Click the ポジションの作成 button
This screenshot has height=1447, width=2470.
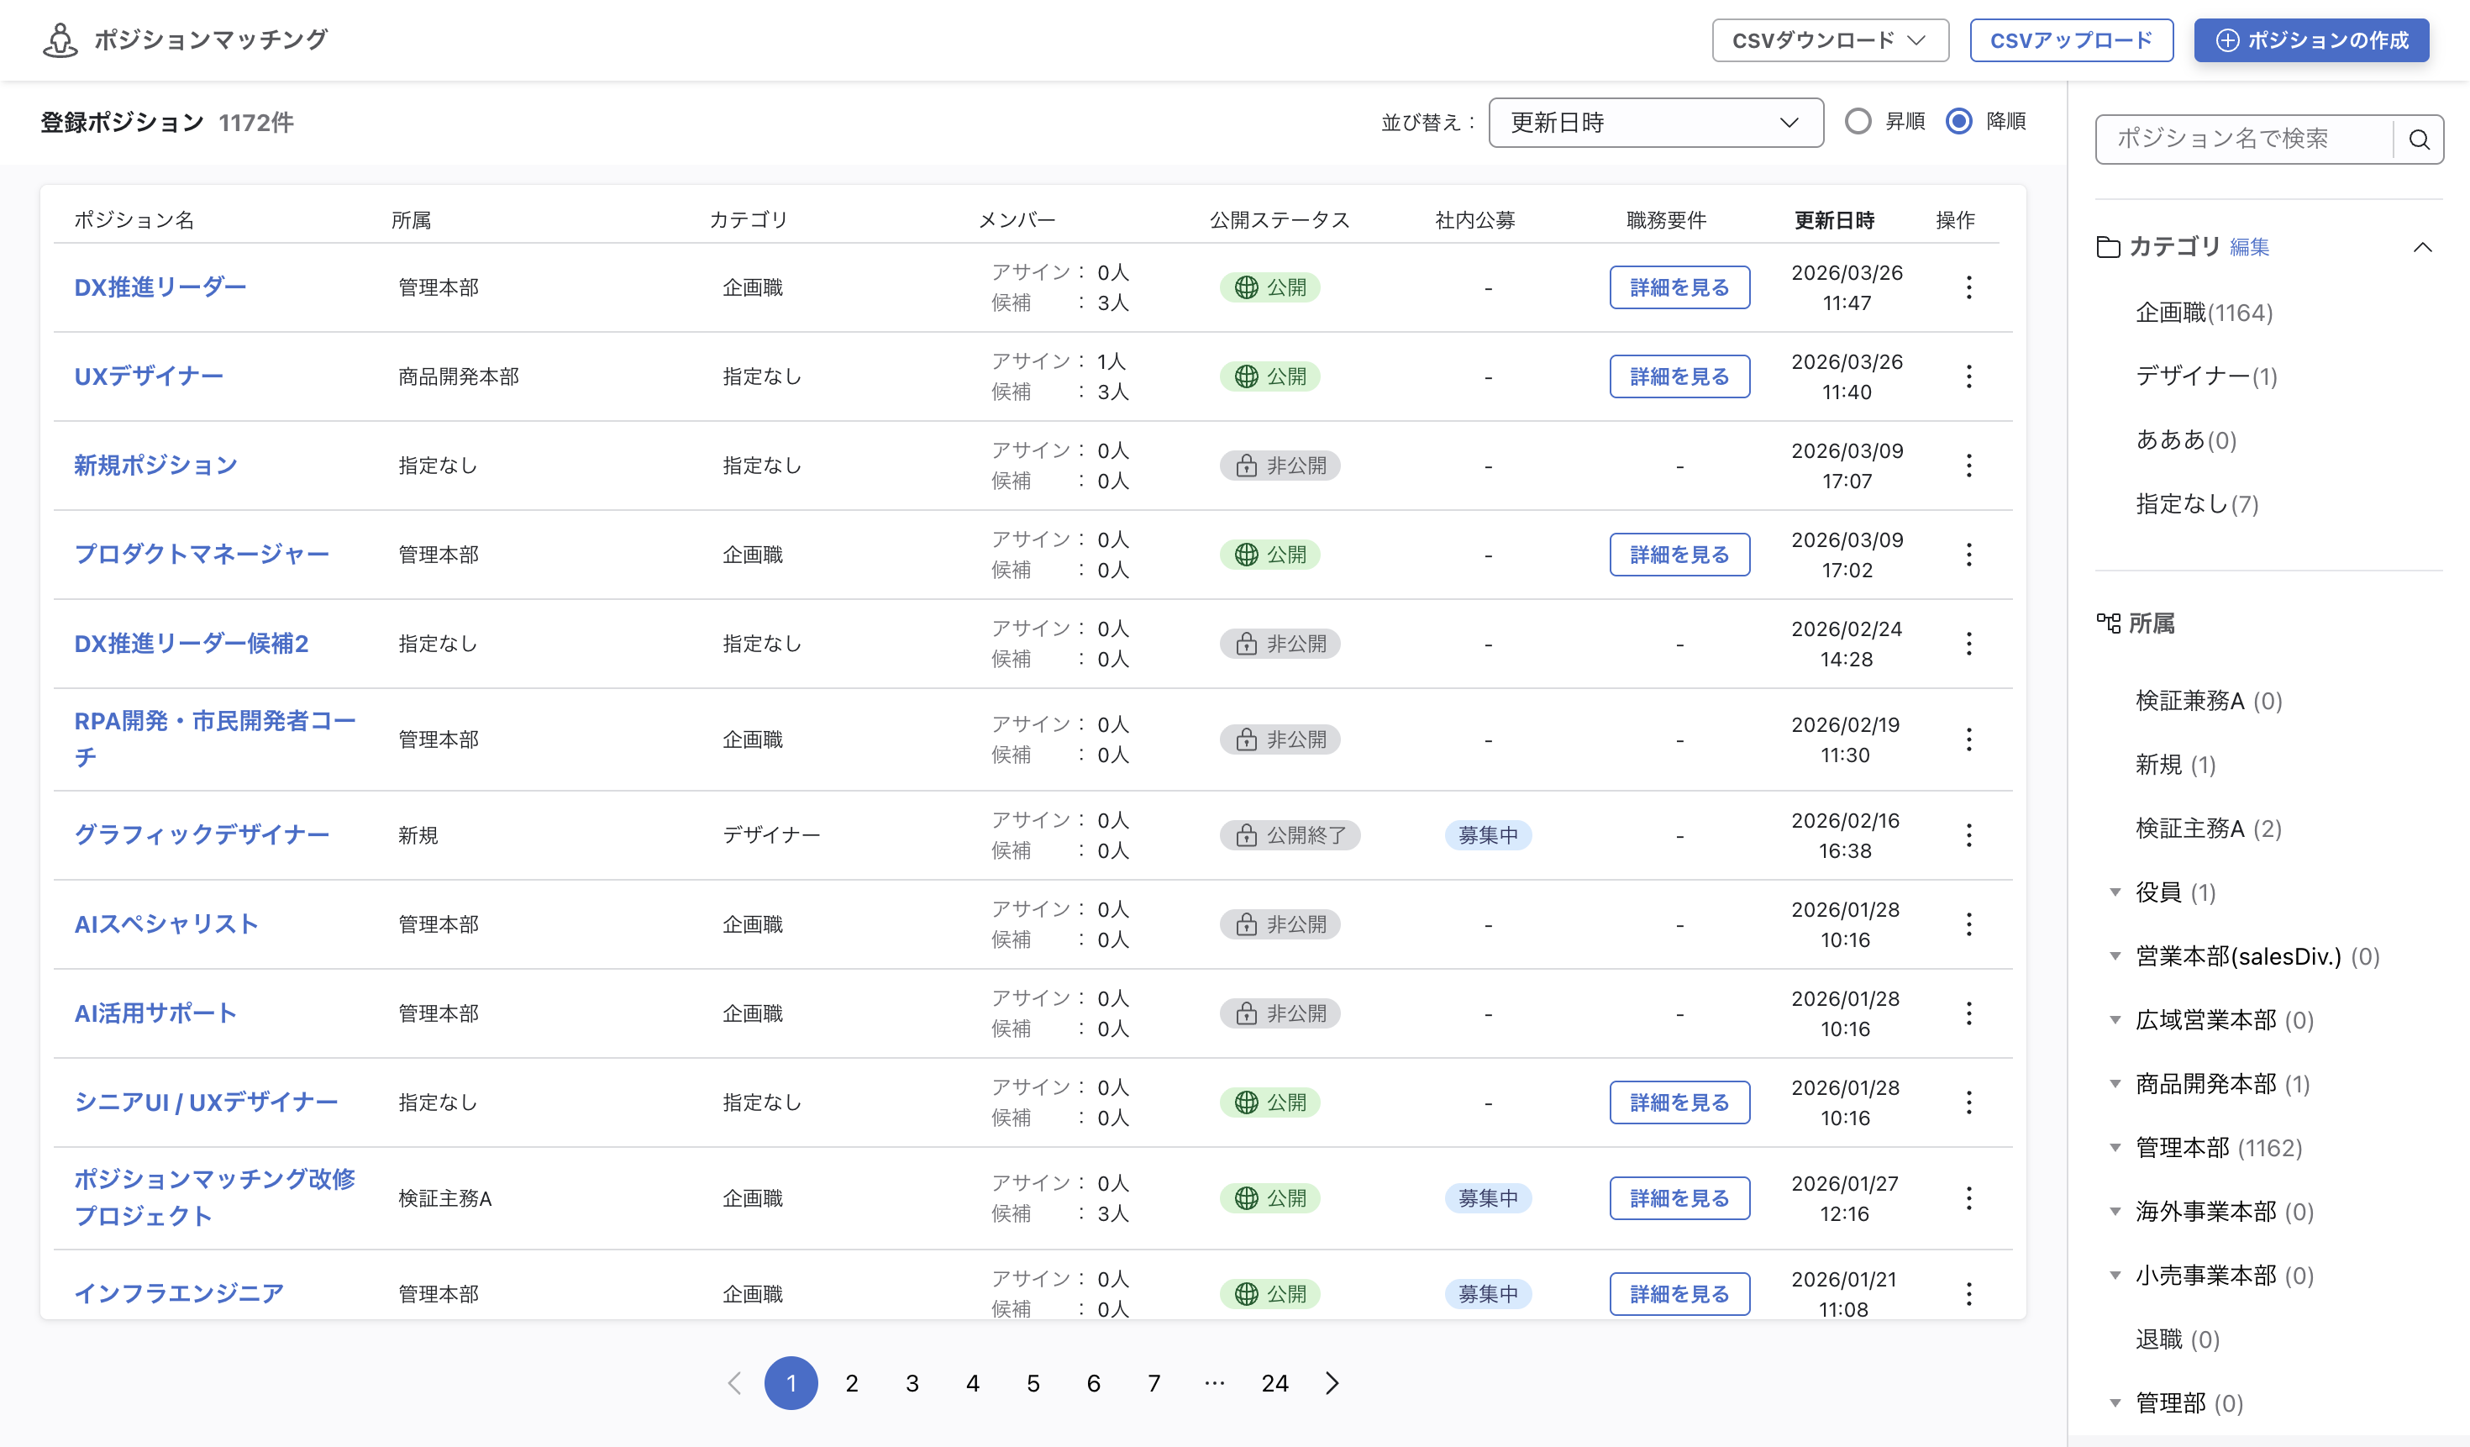point(2310,40)
